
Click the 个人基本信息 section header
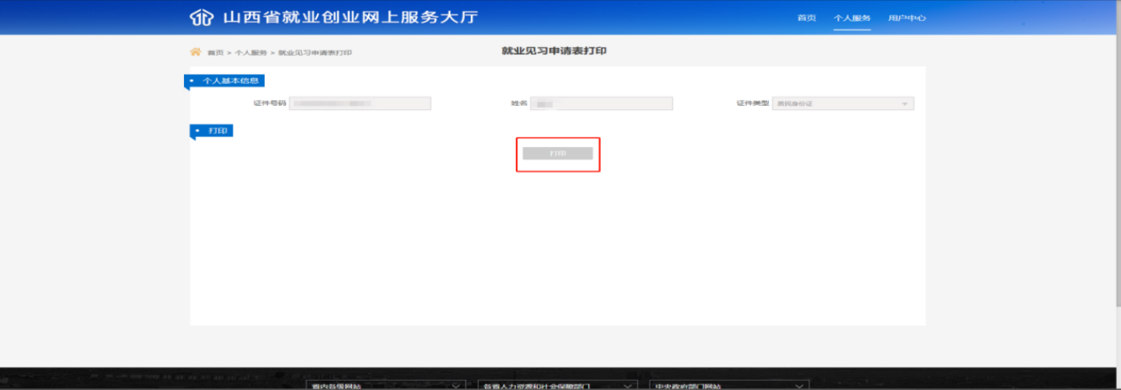pyautogui.click(x=224, y=81)
